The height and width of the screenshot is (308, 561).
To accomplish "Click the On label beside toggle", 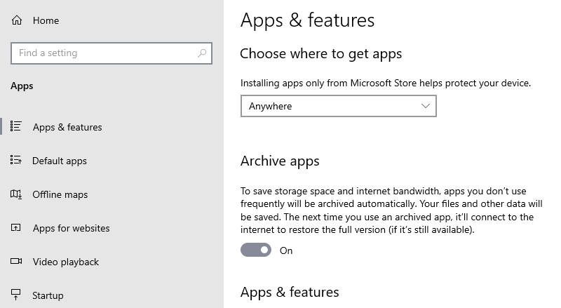I will pos(286,250).
